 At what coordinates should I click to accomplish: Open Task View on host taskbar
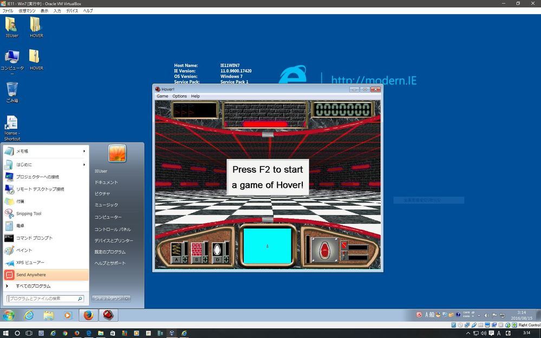29,333
